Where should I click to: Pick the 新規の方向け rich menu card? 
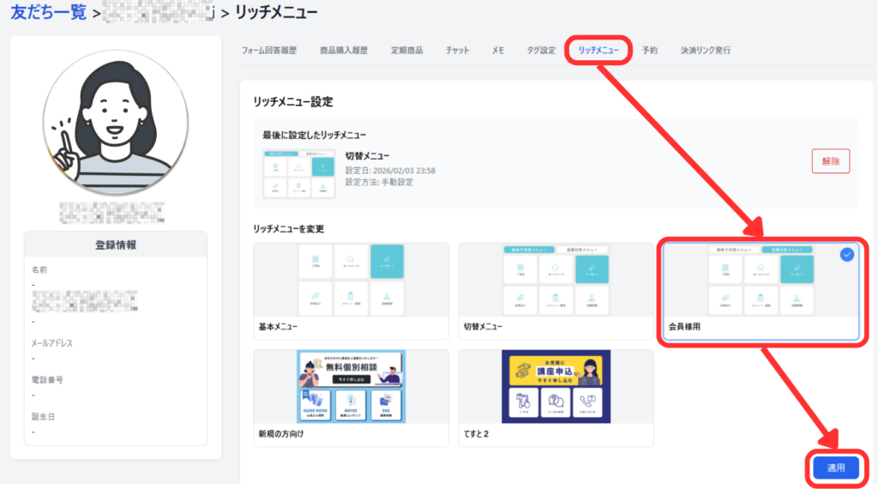pos(351,396)
